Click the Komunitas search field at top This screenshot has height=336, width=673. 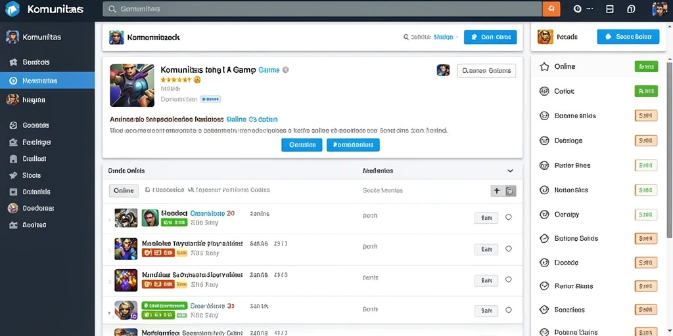click(323, 9)
